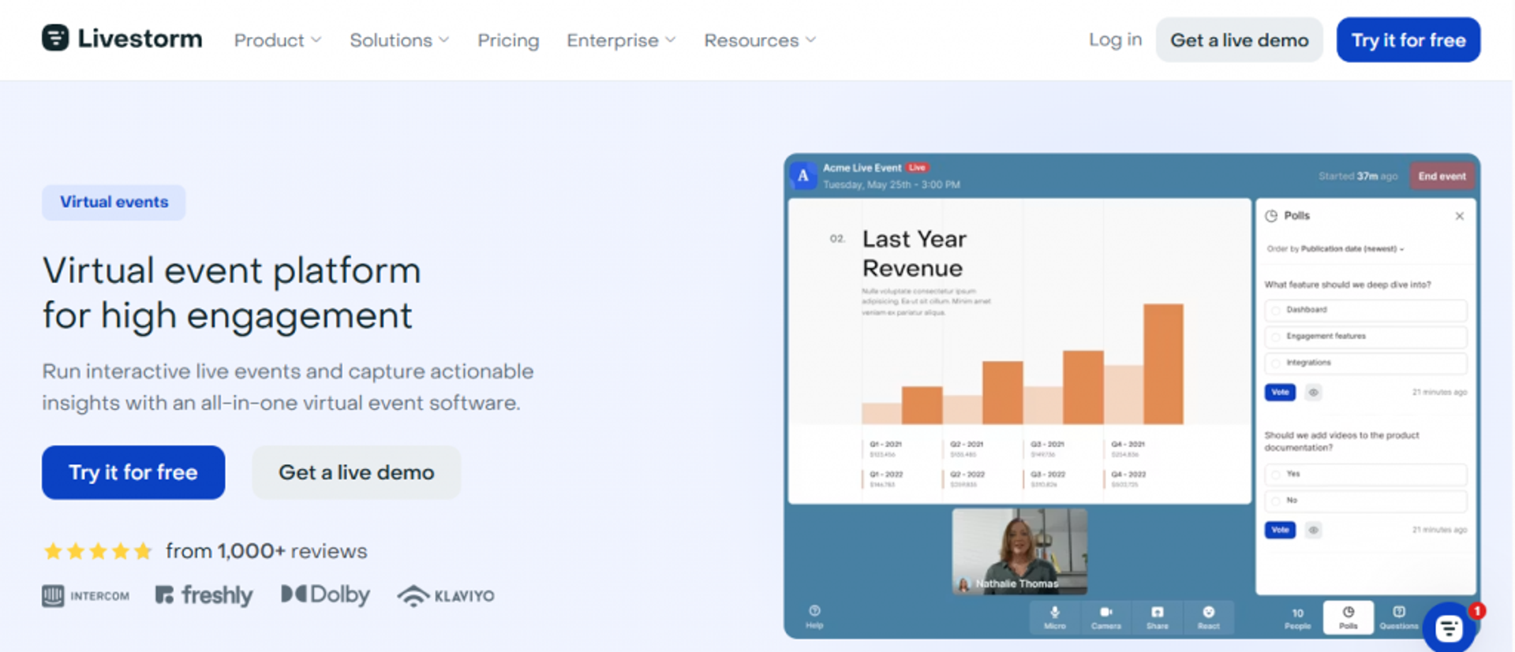Image resolution: width=1515 pixels, height=652 pixels.
Task: Open the People tab showing 10
Action: (x=1297, y=618)
